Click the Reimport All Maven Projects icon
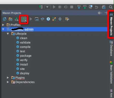Viewport: 114px width, 98px height. click(x=5, y=19)
